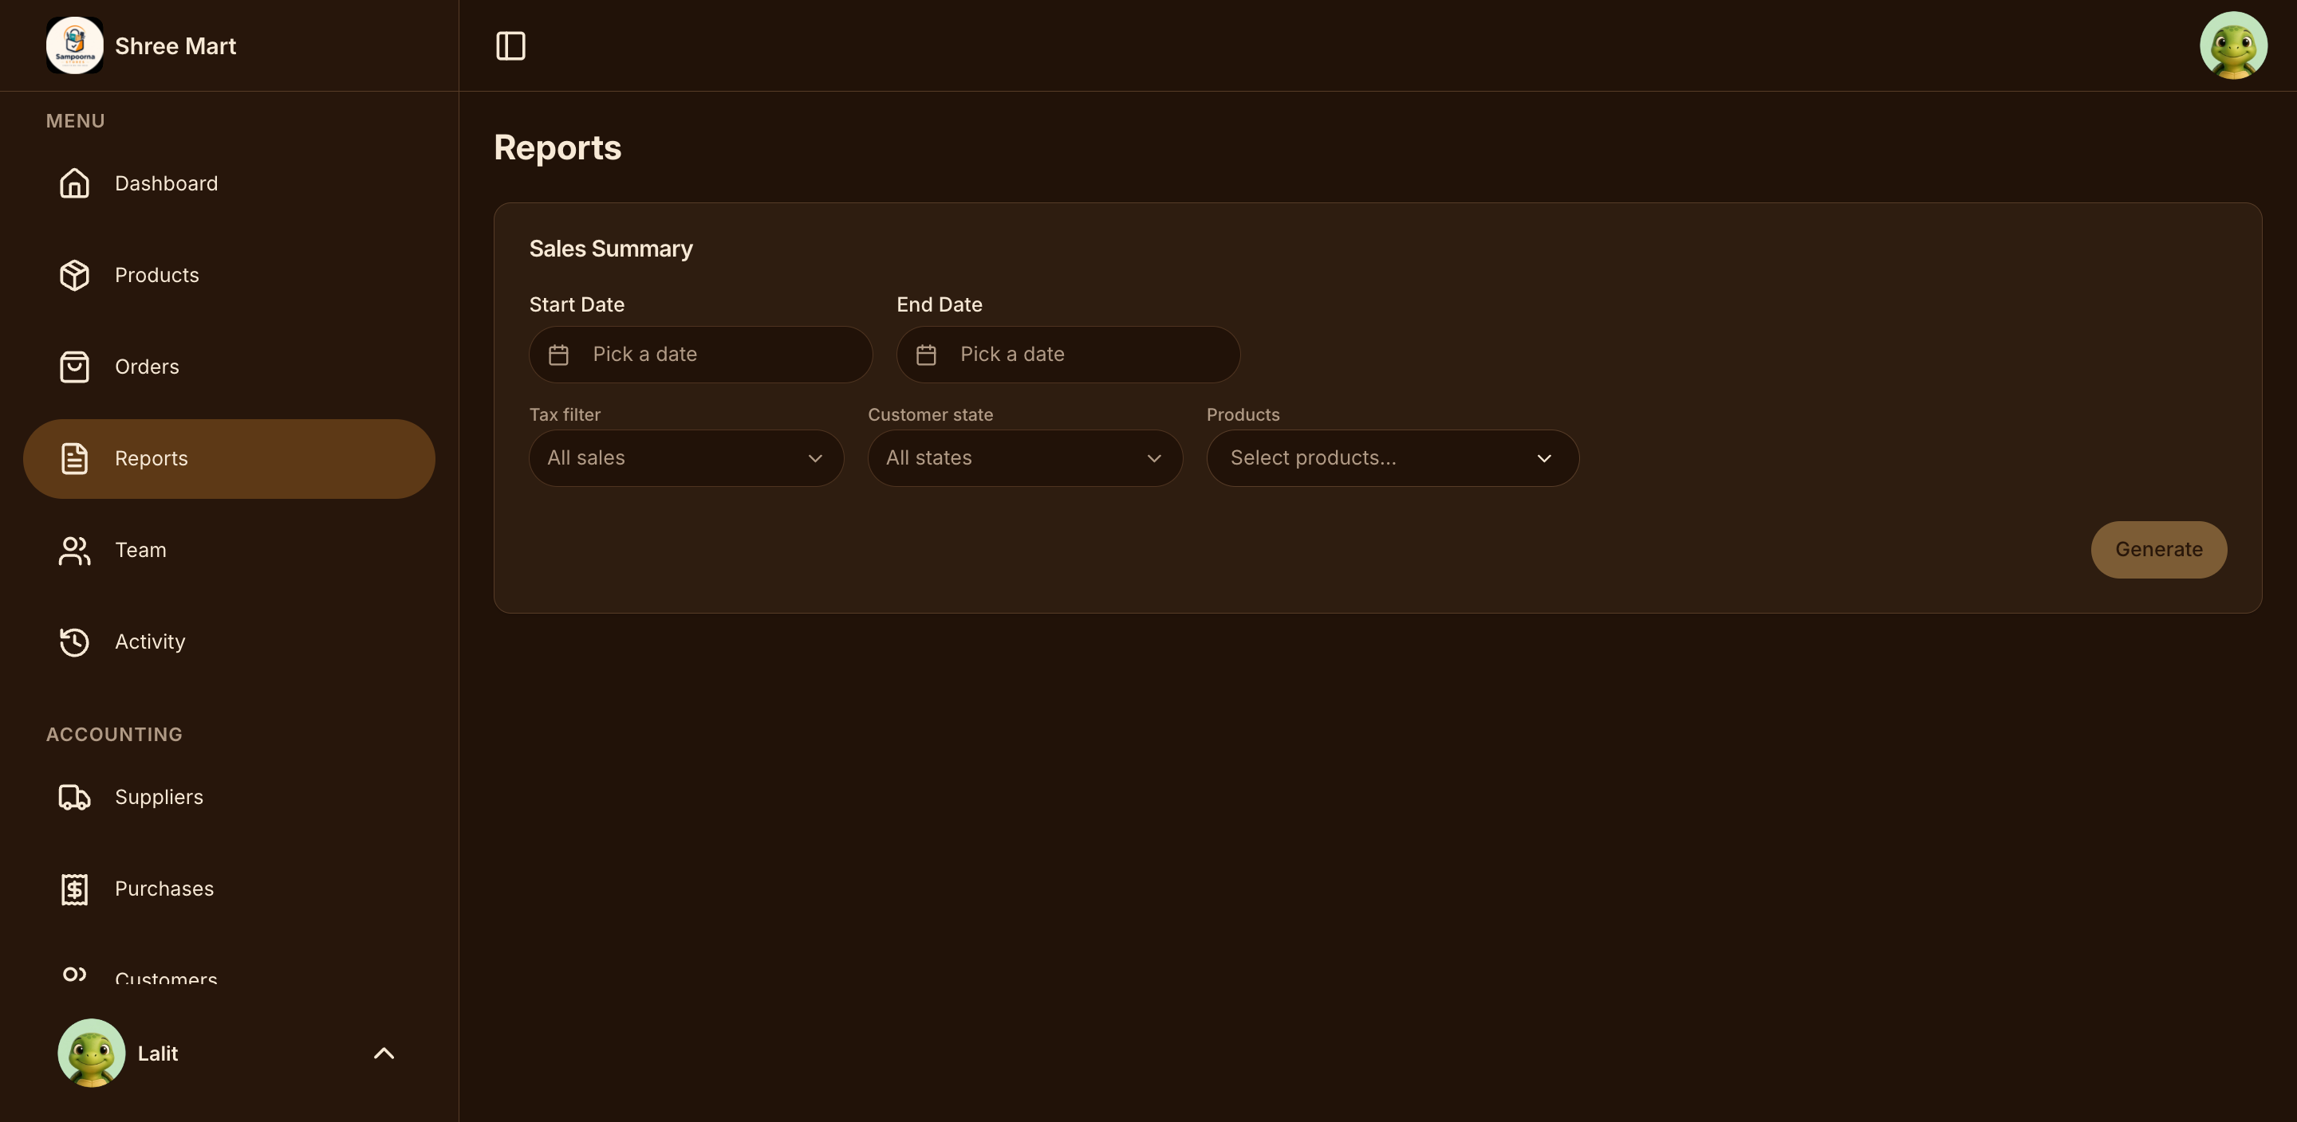Click End Date calendar icon
This screenshot has height=1122, width=2297.
[925, 355]
